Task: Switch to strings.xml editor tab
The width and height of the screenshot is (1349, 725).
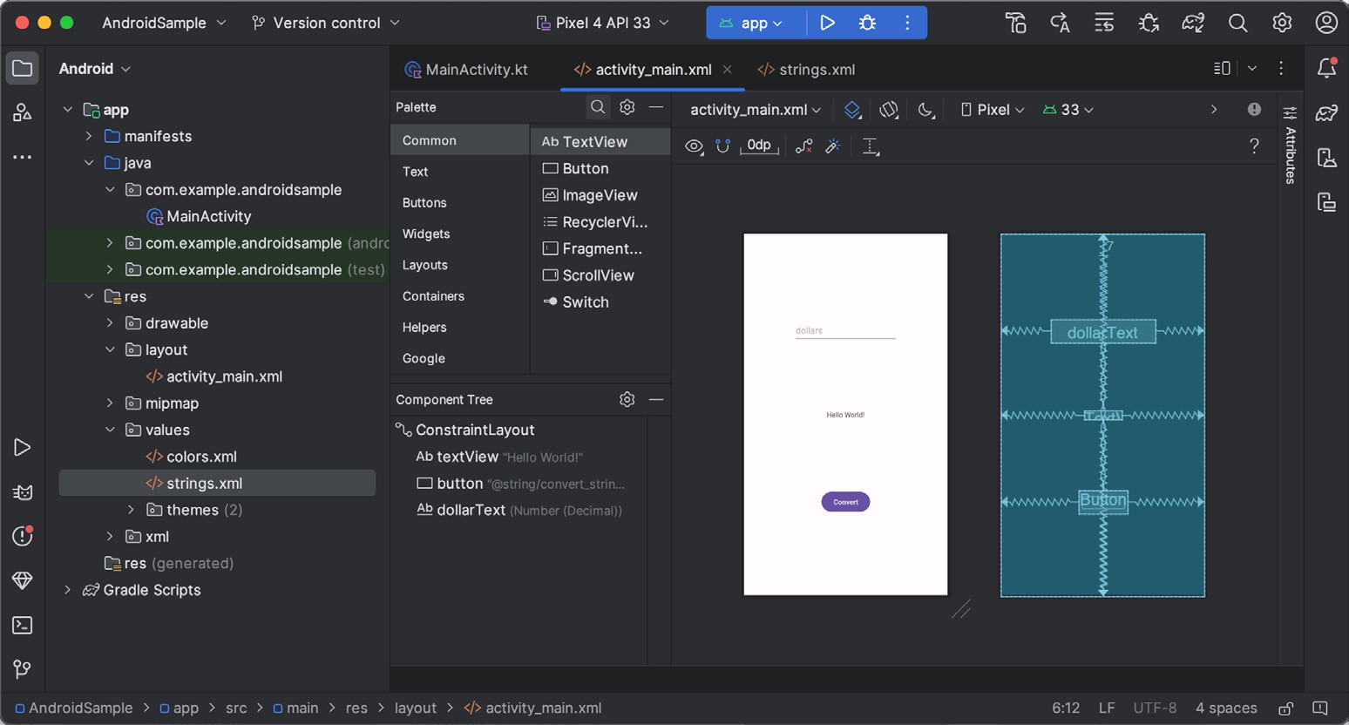Action: (806, 69)
